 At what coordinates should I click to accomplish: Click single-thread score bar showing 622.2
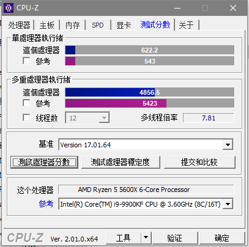coord(150,50)
